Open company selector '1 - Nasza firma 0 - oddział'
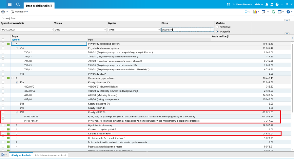This screenshot has width=294, height=159. point(248,4)
